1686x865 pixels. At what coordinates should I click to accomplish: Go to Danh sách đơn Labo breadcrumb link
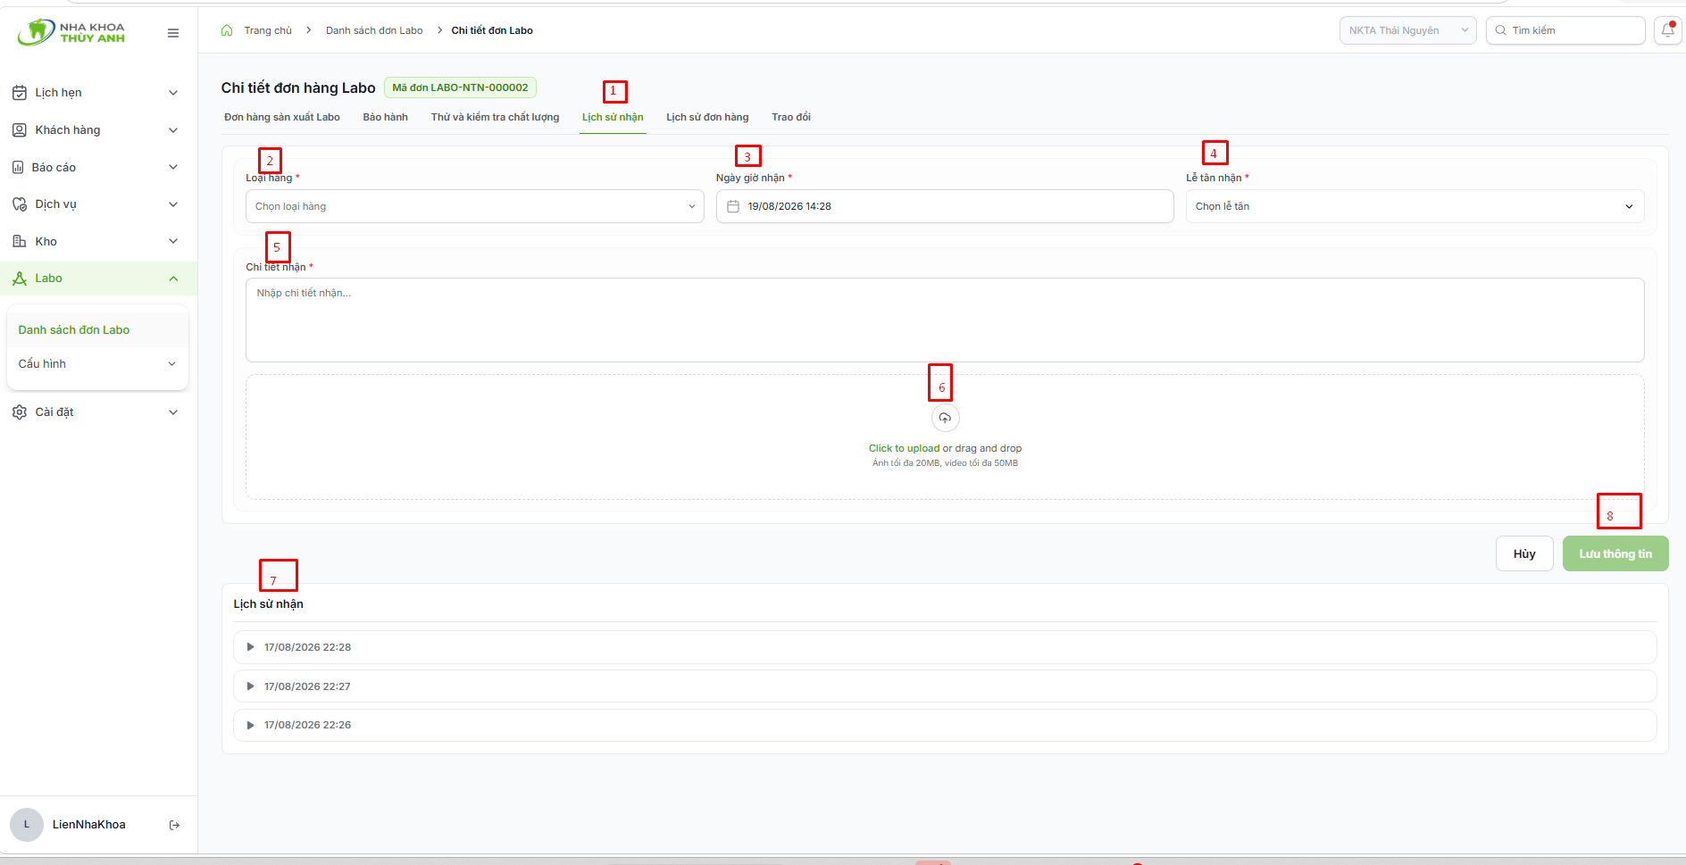pos(374,30)
